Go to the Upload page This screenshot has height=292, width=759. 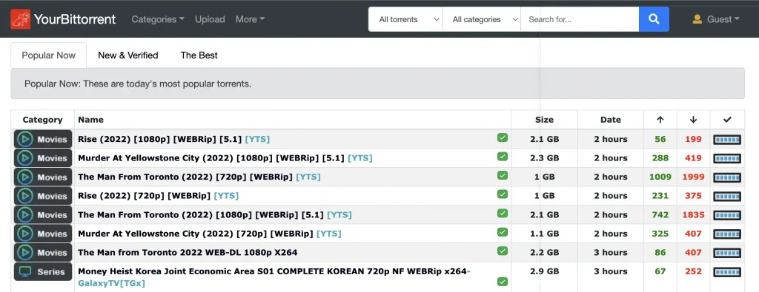point(210,19)
